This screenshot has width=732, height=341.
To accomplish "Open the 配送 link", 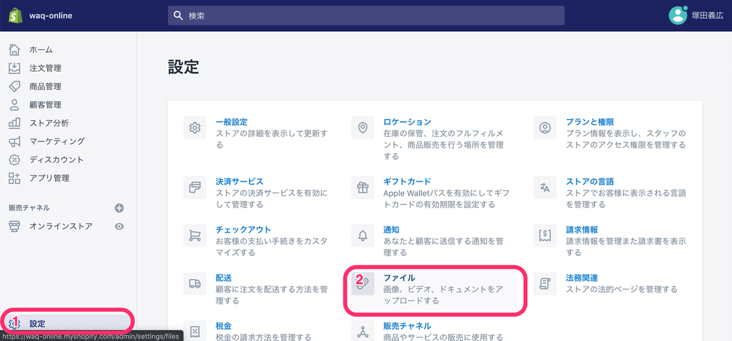I will pos(224,278).
